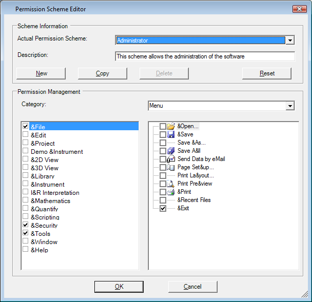Click the Send Data by eMail icon
This screenshot has width=312, height=302.
pos(171,159)
